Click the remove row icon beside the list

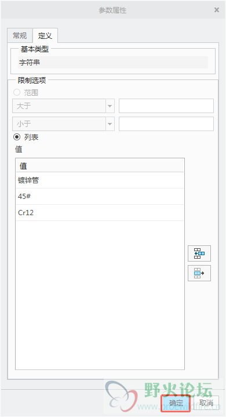pyautogui.click(x=199, y=273)
